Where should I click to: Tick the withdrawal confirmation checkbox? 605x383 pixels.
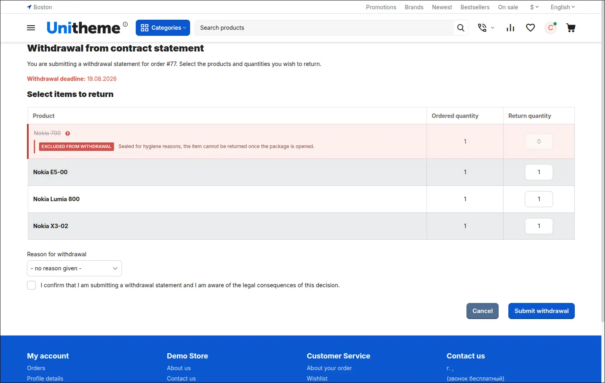pos(31,285)
